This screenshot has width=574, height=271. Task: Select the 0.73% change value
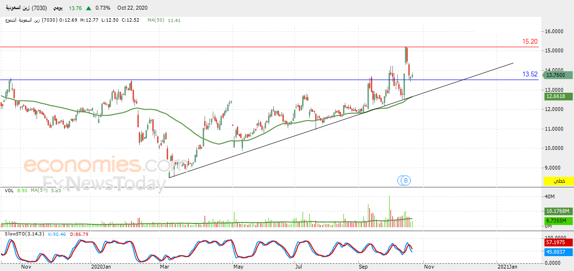point(102,8)
